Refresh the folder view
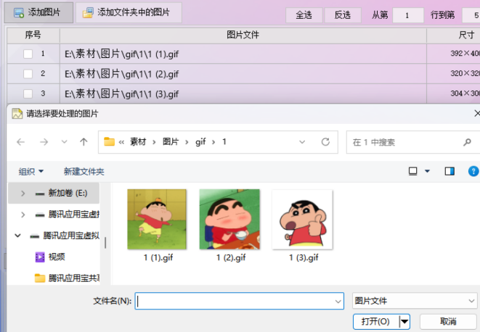 pyautogui.click(x=325, y=142)
